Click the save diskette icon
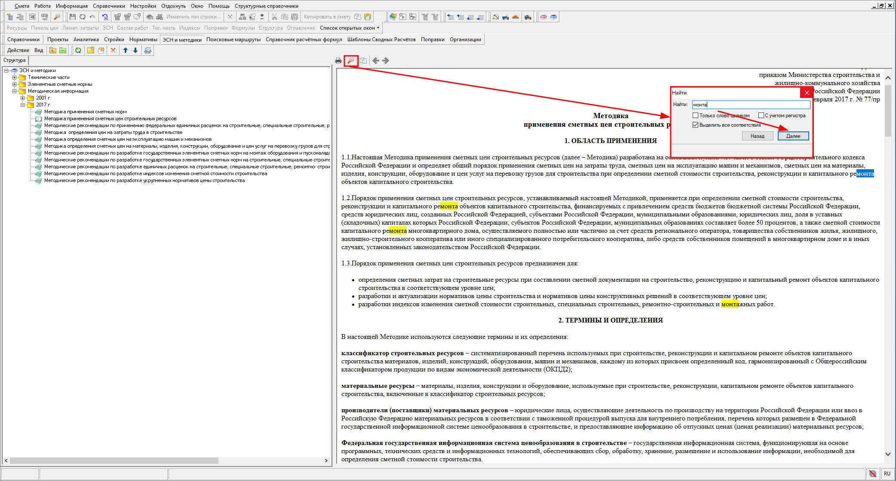Screen dimensions: 896x481 tap(72, 17)
